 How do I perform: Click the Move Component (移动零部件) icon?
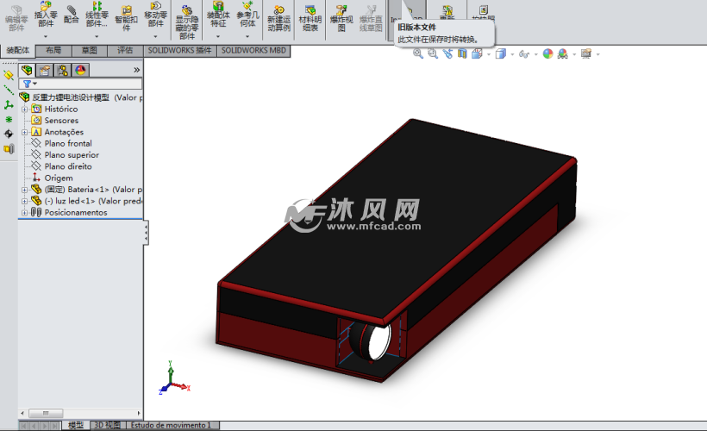point(155,6)
